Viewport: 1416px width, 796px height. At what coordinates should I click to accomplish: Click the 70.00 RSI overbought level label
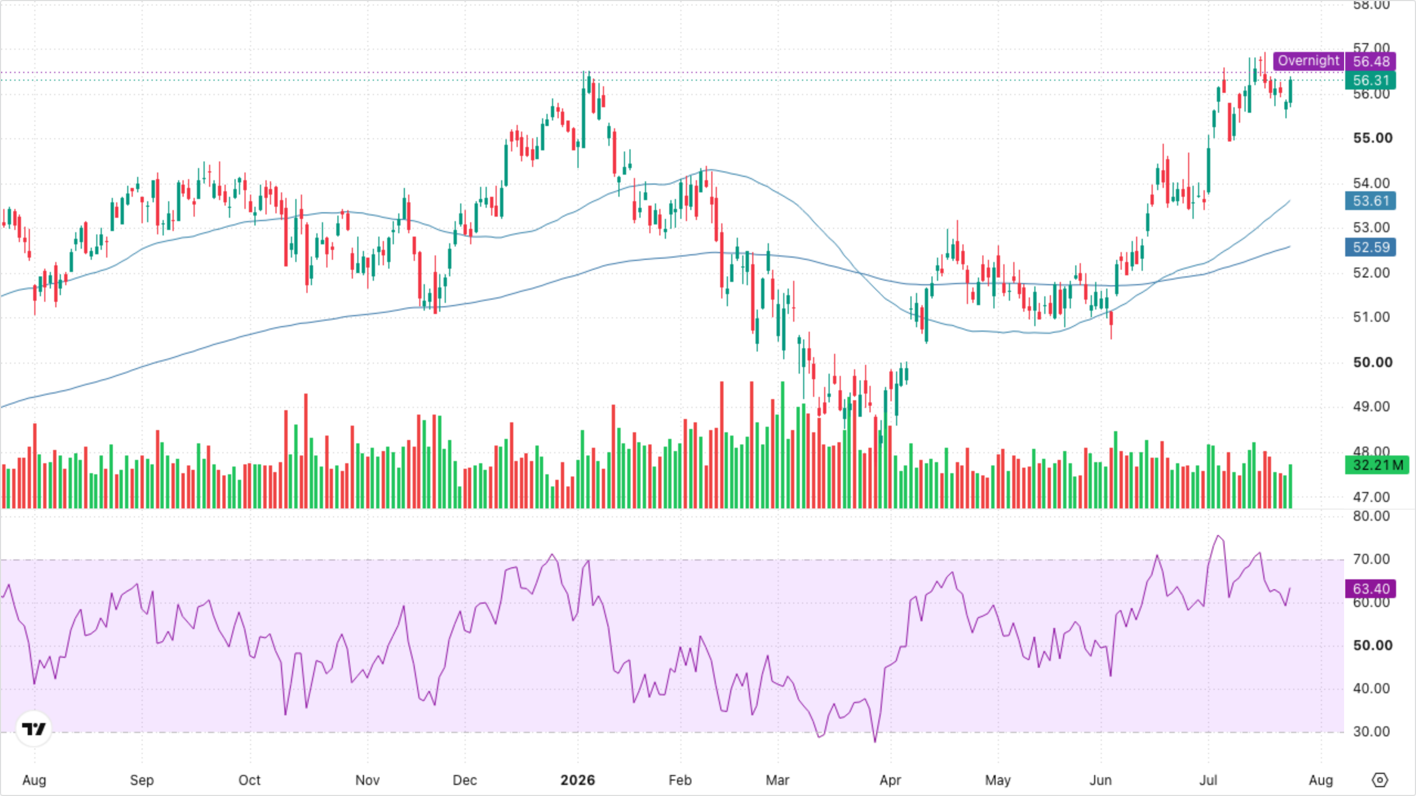click(1371, 559)
